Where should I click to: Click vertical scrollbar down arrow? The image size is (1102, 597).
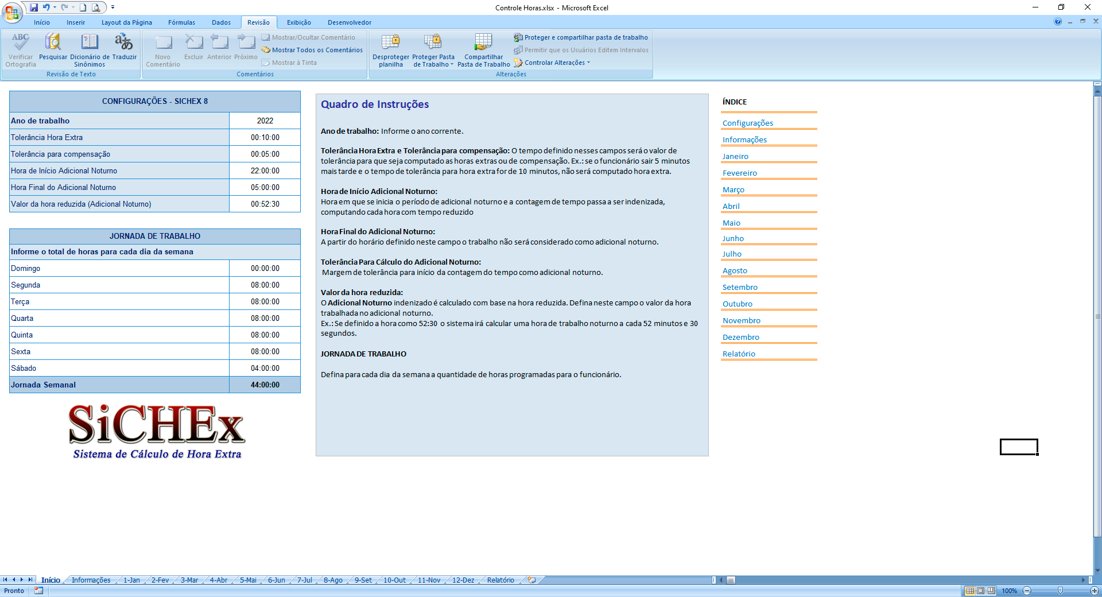(x=1097, y=571)
